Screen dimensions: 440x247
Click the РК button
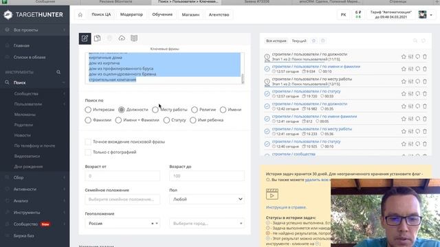(343, 14)
